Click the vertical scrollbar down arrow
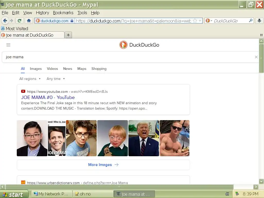Screen dimensions: 264x198 tap(261, 181)
